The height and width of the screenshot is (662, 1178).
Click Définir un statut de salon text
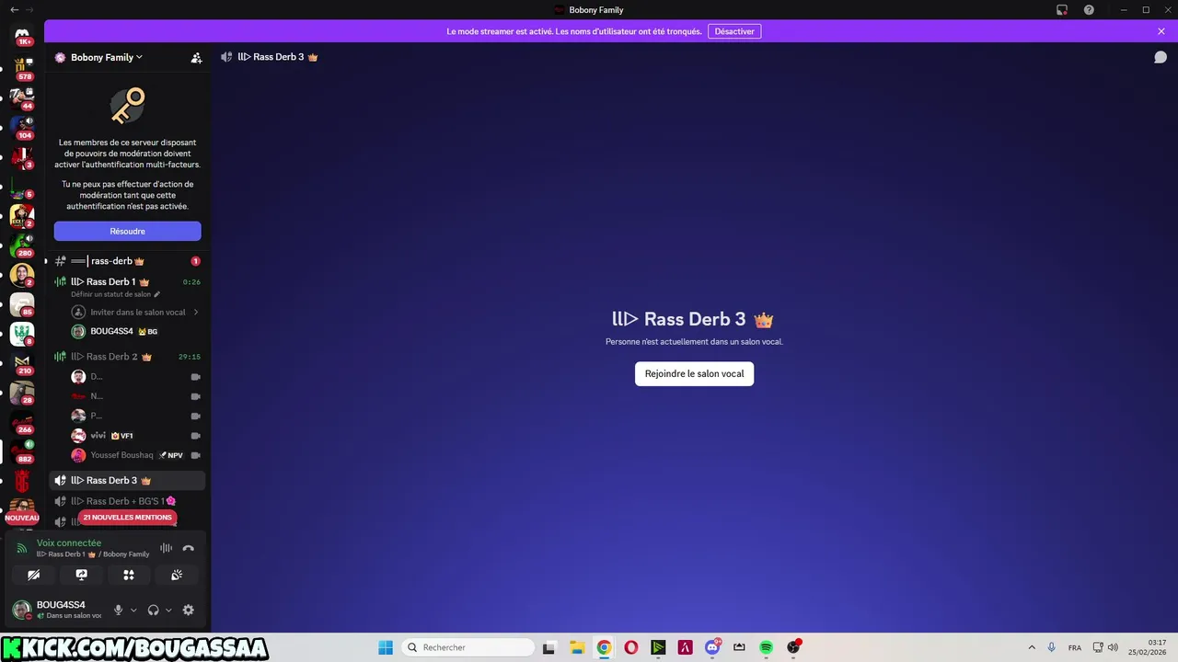coord(111,294)
